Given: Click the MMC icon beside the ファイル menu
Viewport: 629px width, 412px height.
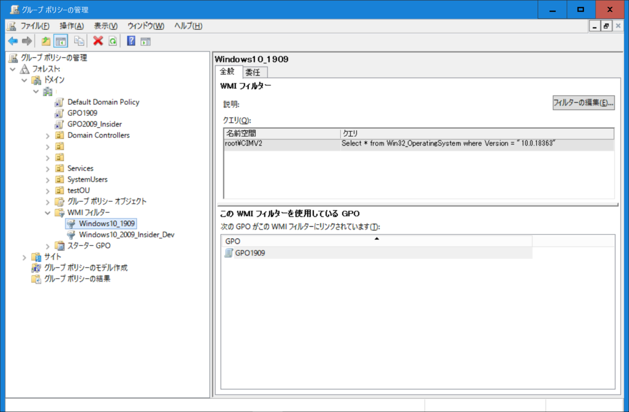Looking at the screenshot, I should tap(12, 26).
